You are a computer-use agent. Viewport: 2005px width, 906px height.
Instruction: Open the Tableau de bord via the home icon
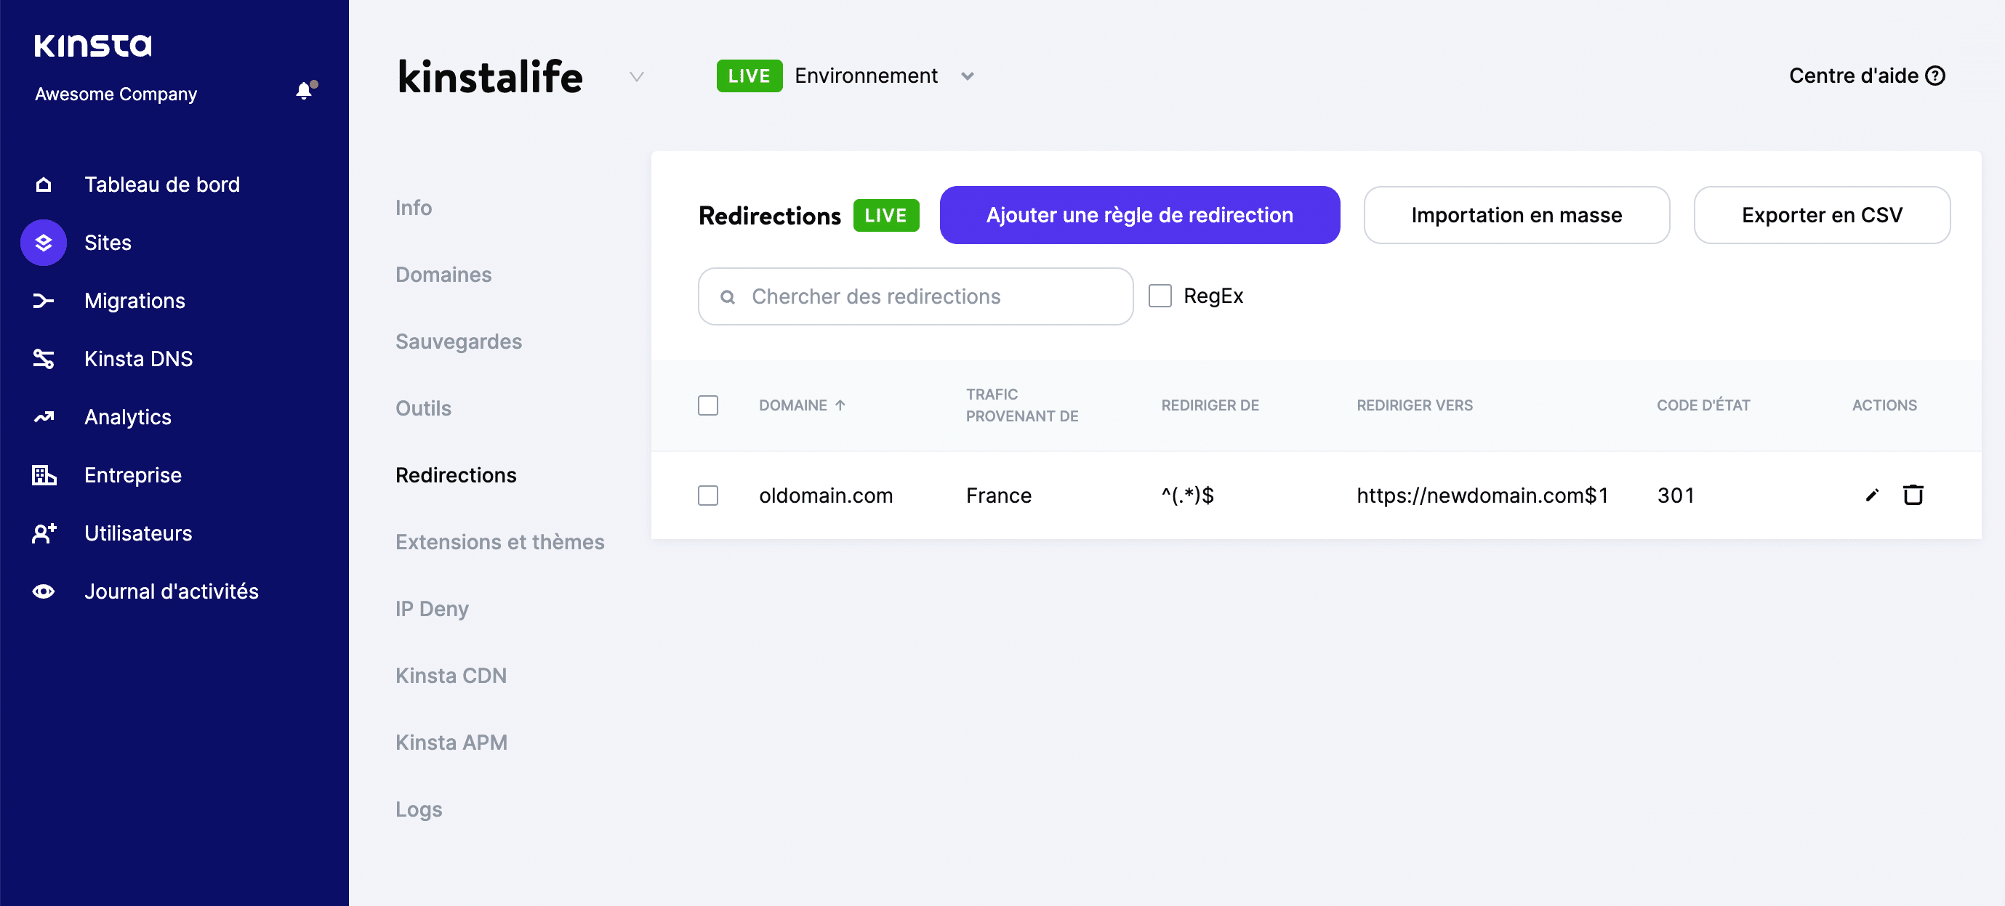coord(44,185)
